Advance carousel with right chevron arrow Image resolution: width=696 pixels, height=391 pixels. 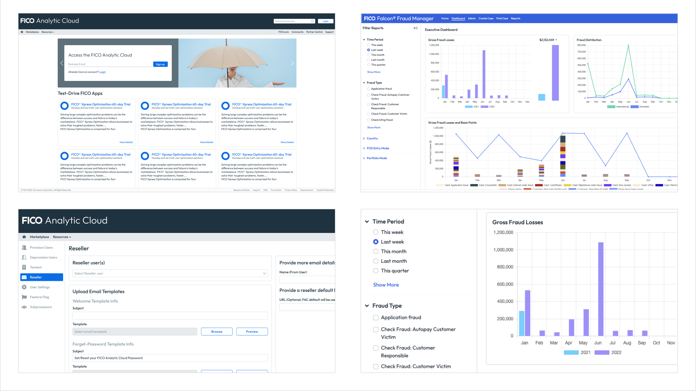292,63
